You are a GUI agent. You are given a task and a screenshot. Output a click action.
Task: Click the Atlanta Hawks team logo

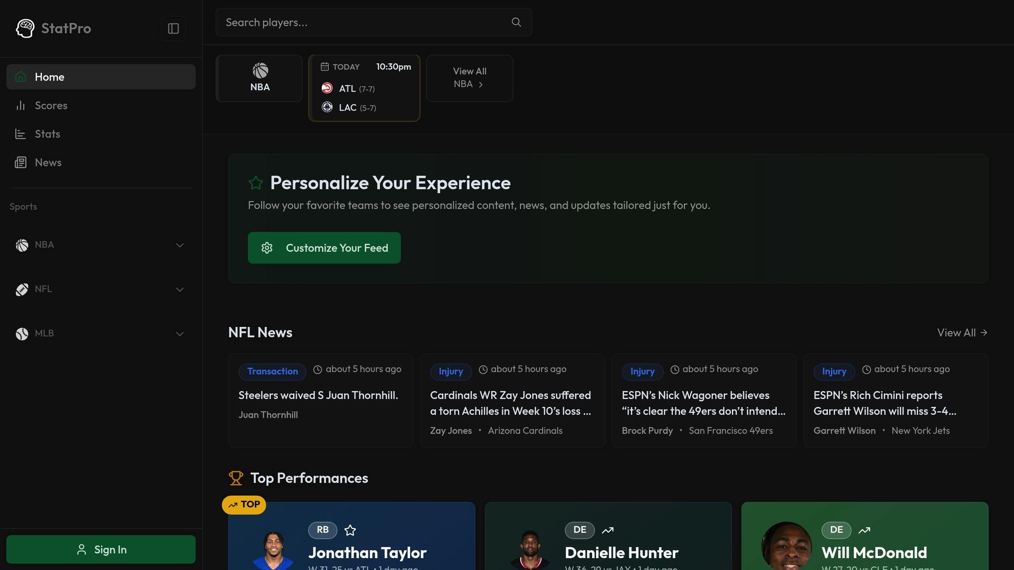327,88
